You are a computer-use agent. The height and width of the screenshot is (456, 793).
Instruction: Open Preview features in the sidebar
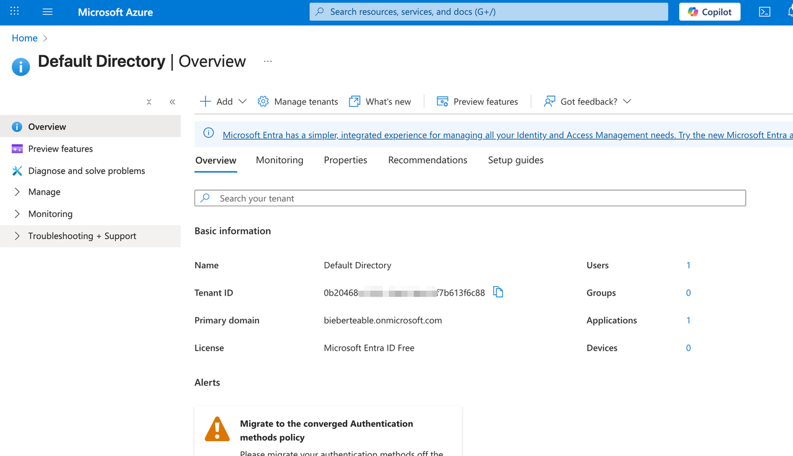pyautogui.click(x=90, y=149)
